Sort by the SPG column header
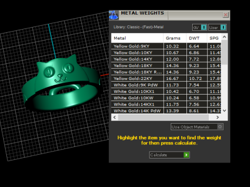Viewport: 250px width, 187px height. [214, 38]
